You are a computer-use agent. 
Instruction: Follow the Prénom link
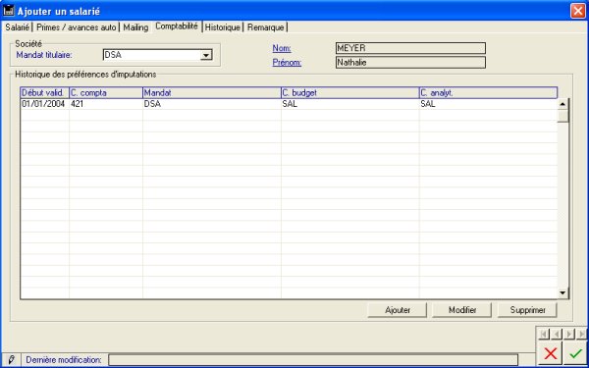click(x=287, y=63)
